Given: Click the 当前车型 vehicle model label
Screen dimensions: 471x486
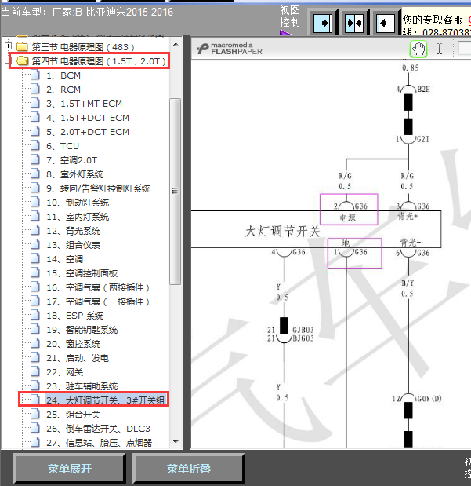Looking at the screenshot, I should [87, 13].
